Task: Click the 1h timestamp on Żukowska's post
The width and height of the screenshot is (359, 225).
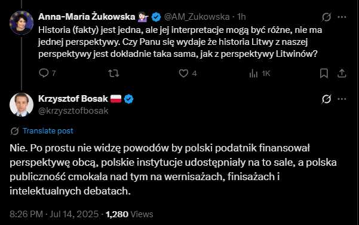Action: [241, 17]
